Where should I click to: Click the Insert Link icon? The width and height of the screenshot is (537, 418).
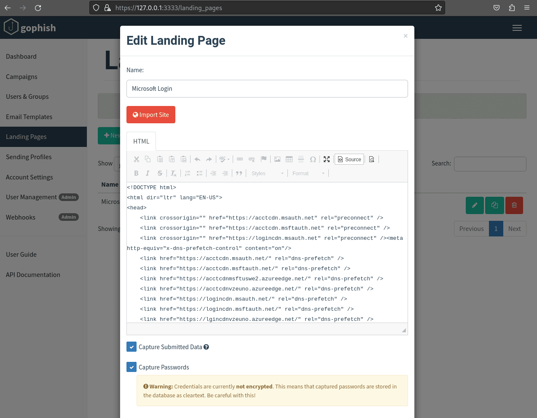(x=240, y=159)
